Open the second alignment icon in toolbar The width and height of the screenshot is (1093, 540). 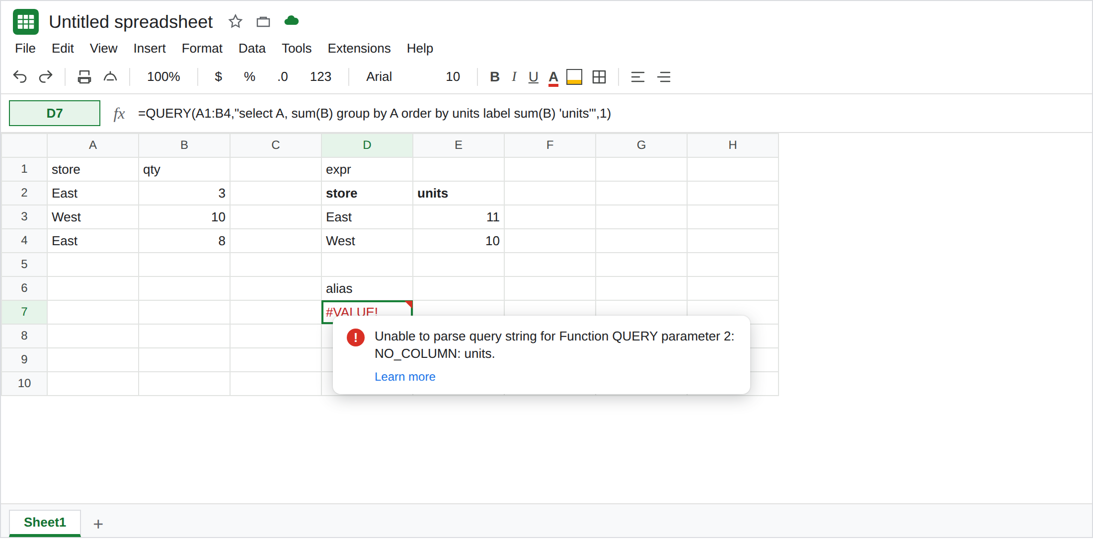click(664, 77)
